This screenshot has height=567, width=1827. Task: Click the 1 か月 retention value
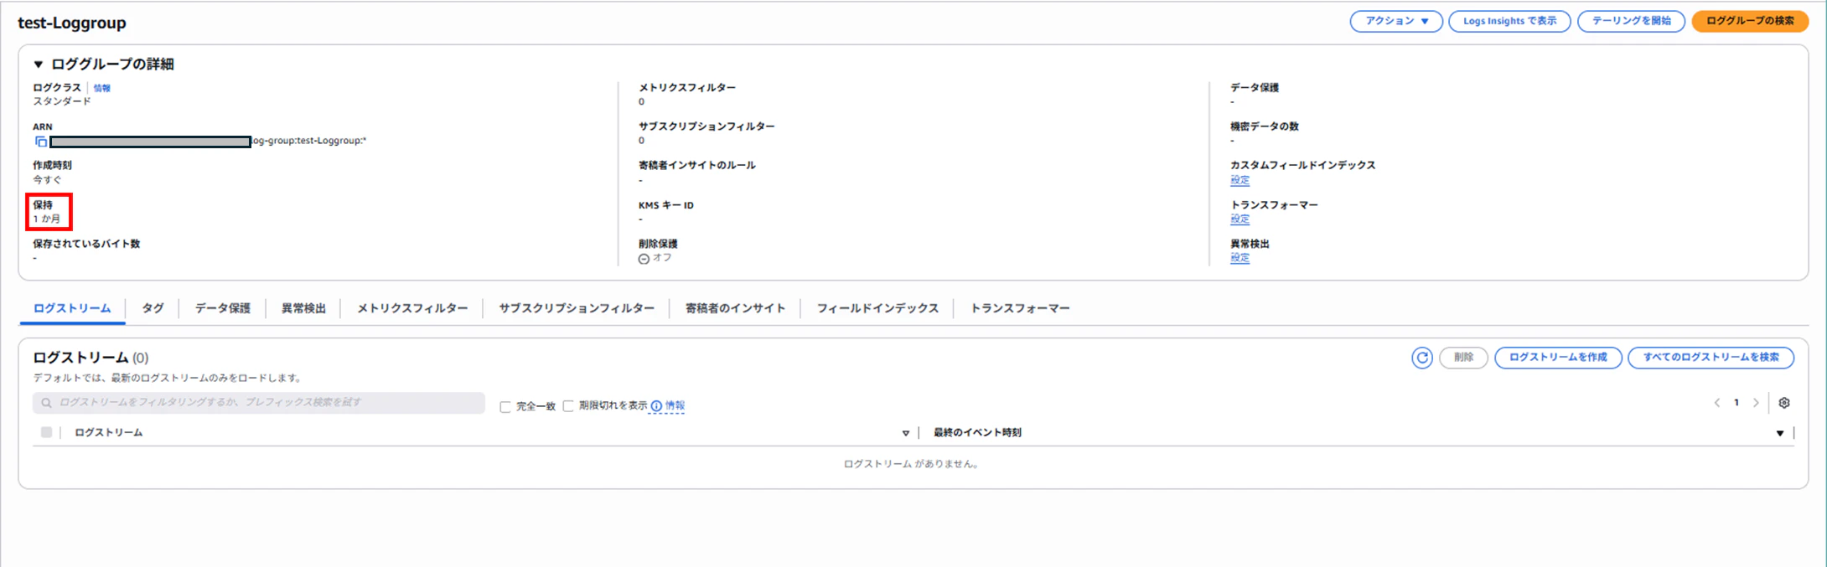[47, 219]
